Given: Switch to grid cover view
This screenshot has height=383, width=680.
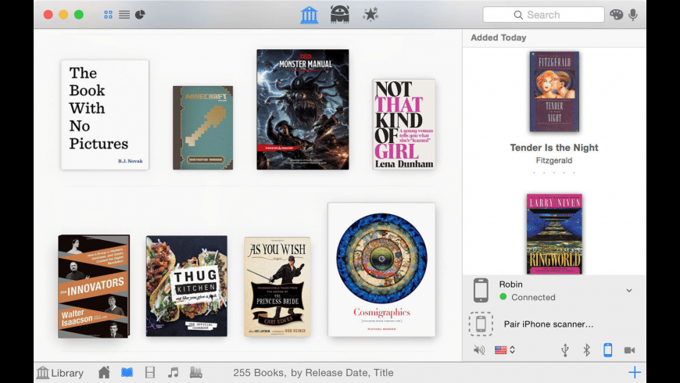Looking at the screenshot, I should click(108, 15).
